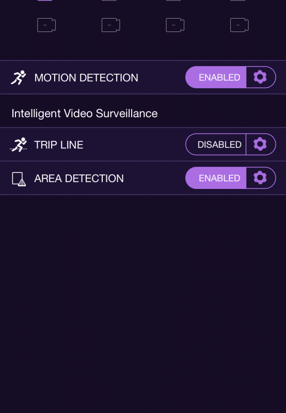Select the grey indicator above the second camera
The height and width of the screenshot is (413, 286).
[x=109, y=1]
